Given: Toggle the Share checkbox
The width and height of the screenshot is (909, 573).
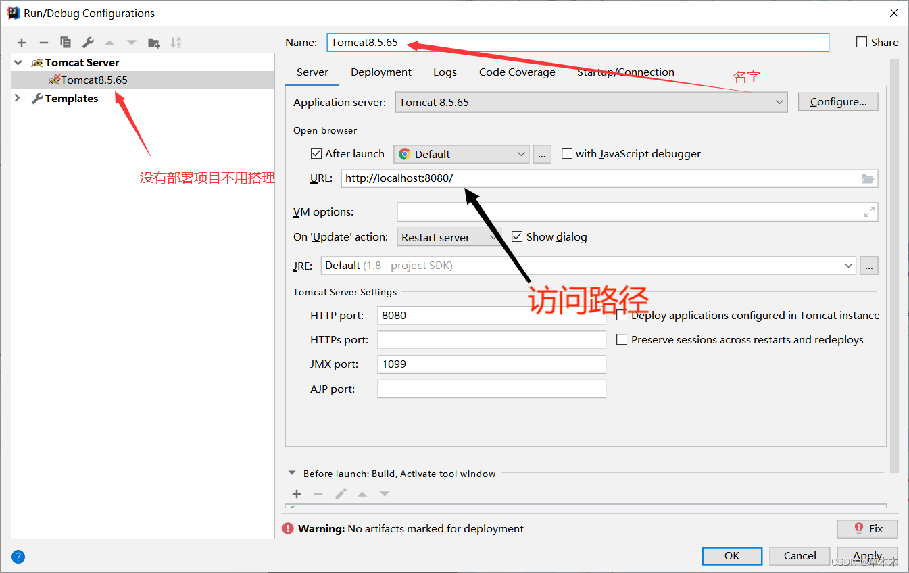Looking at the screenshot, I should pos(861,42).
